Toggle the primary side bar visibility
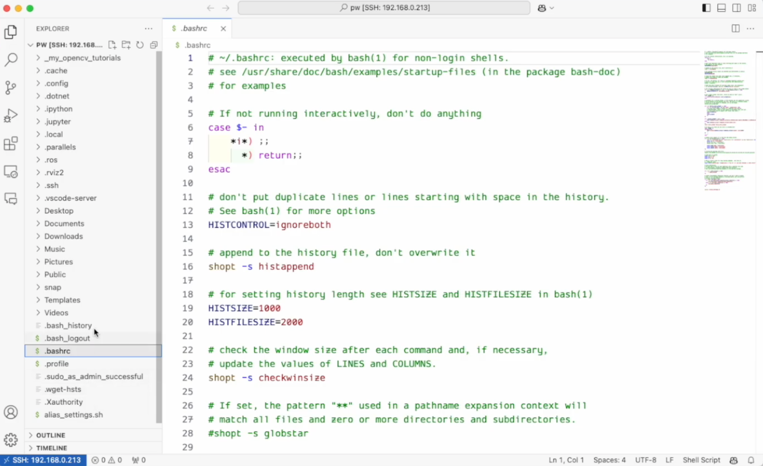This screenshot has height=466, width=763. tap(706, 8)
